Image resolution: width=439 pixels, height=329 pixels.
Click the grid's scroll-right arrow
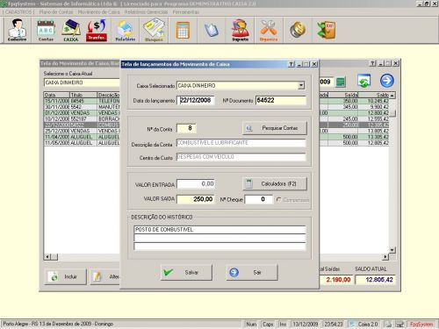point(385,257)
